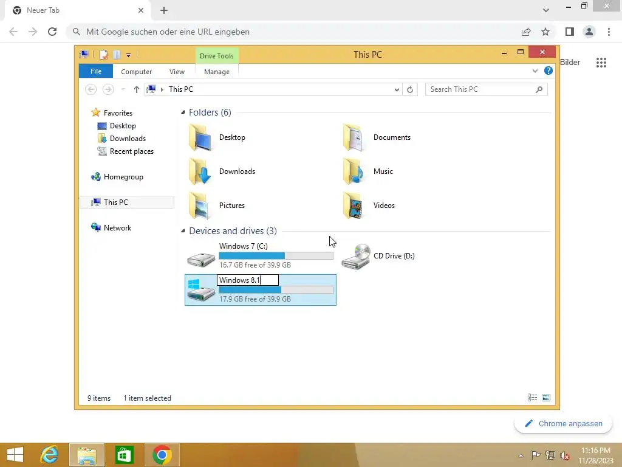The height and width of the screenshot is (467, 622).
Task: Collapse the Devices and drives (3) group
Action: (183, 230)
